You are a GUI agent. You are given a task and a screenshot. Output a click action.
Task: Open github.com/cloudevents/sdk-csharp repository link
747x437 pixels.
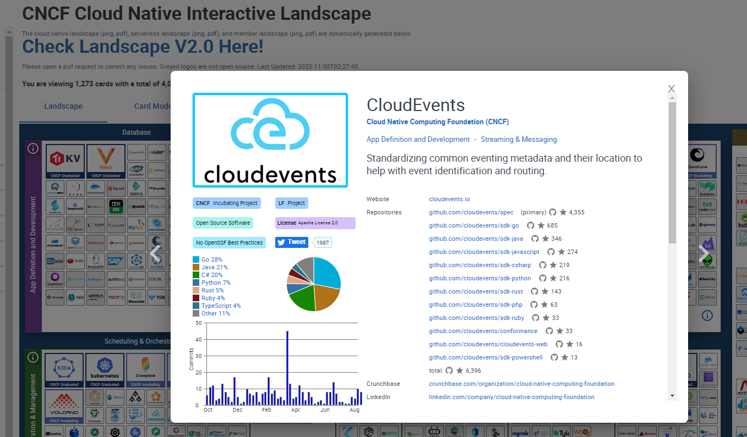[x=480, y=265]
